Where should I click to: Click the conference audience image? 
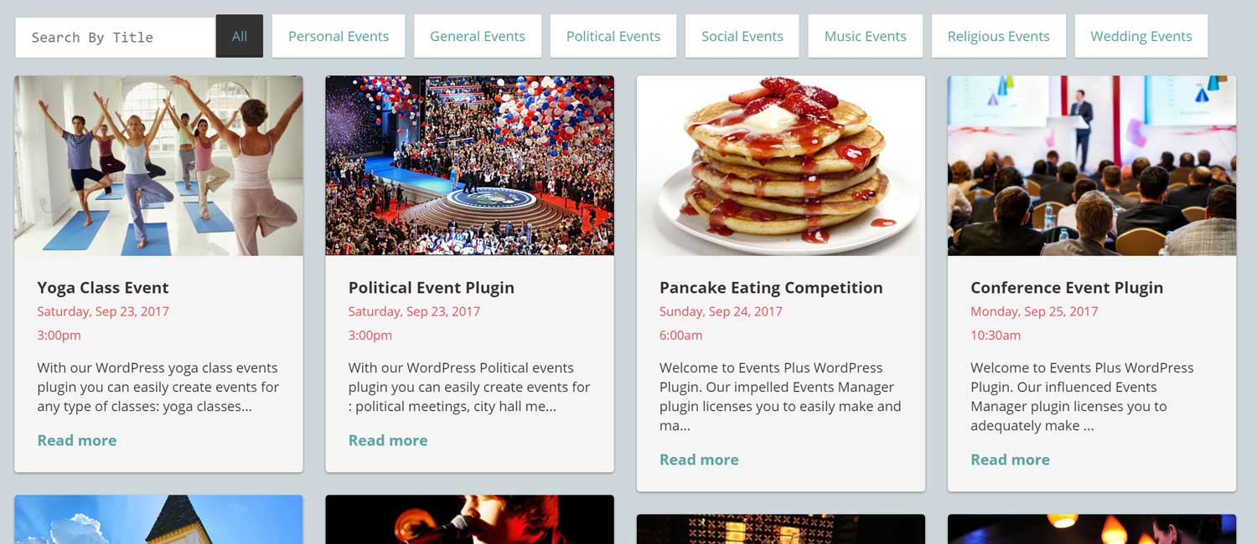(1092, 166)
